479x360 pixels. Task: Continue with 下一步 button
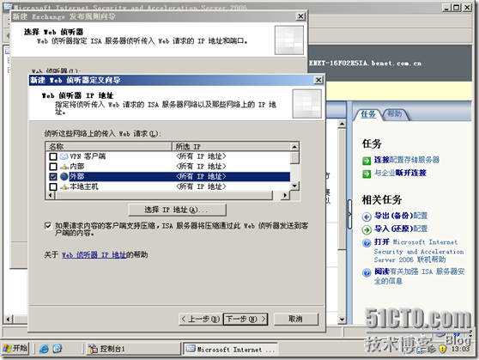(x=246, y=319)
